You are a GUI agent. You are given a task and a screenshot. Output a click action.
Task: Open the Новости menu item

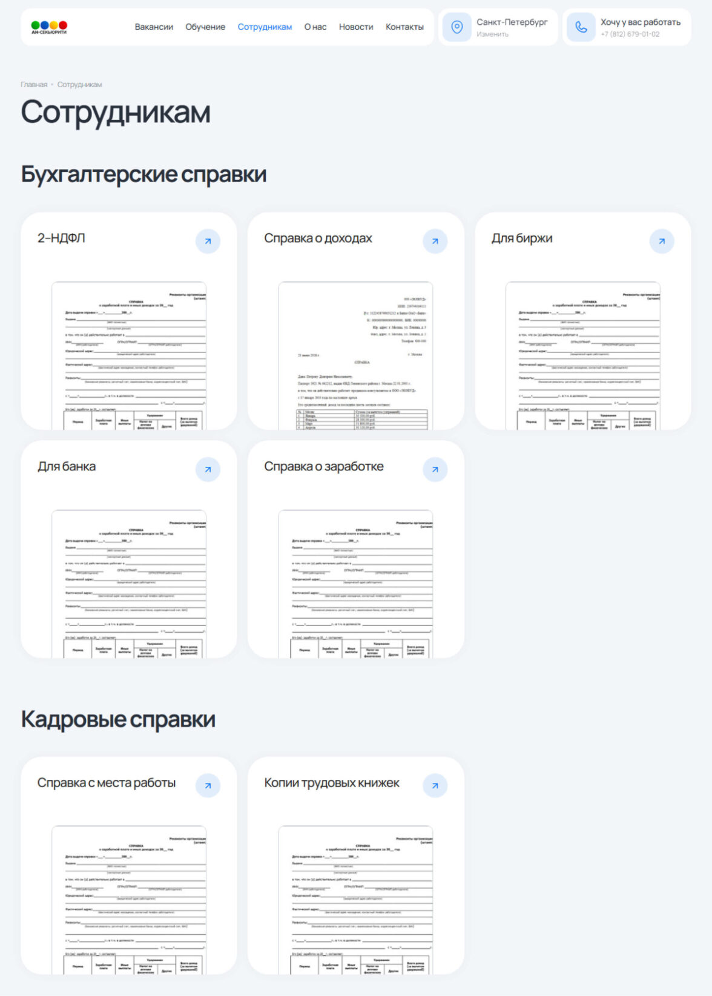pyautogui.click(x=356, y=27)
